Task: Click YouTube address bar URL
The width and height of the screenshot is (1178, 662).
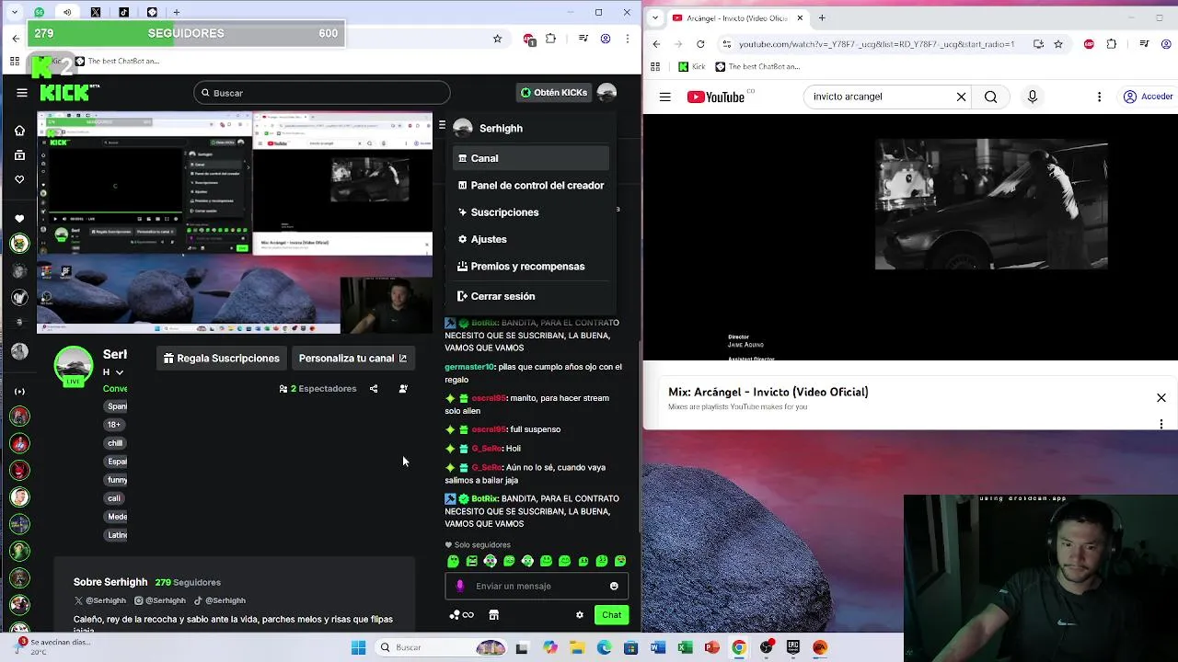Action: click(x=876, y=44)
